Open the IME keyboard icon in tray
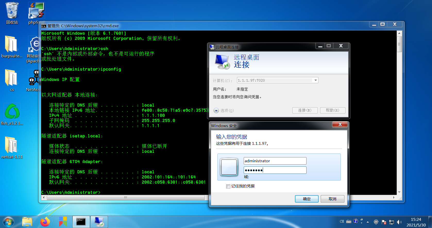The width and height of the screenshot is (432, 228). (349, 221)
